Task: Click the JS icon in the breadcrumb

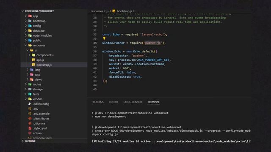Action: click(114, 11)
